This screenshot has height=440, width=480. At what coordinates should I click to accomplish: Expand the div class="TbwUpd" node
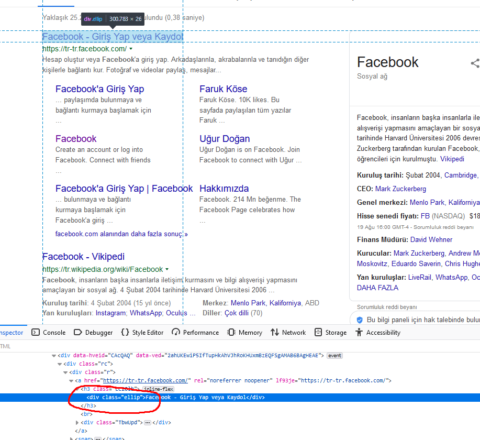coord(77,423)
